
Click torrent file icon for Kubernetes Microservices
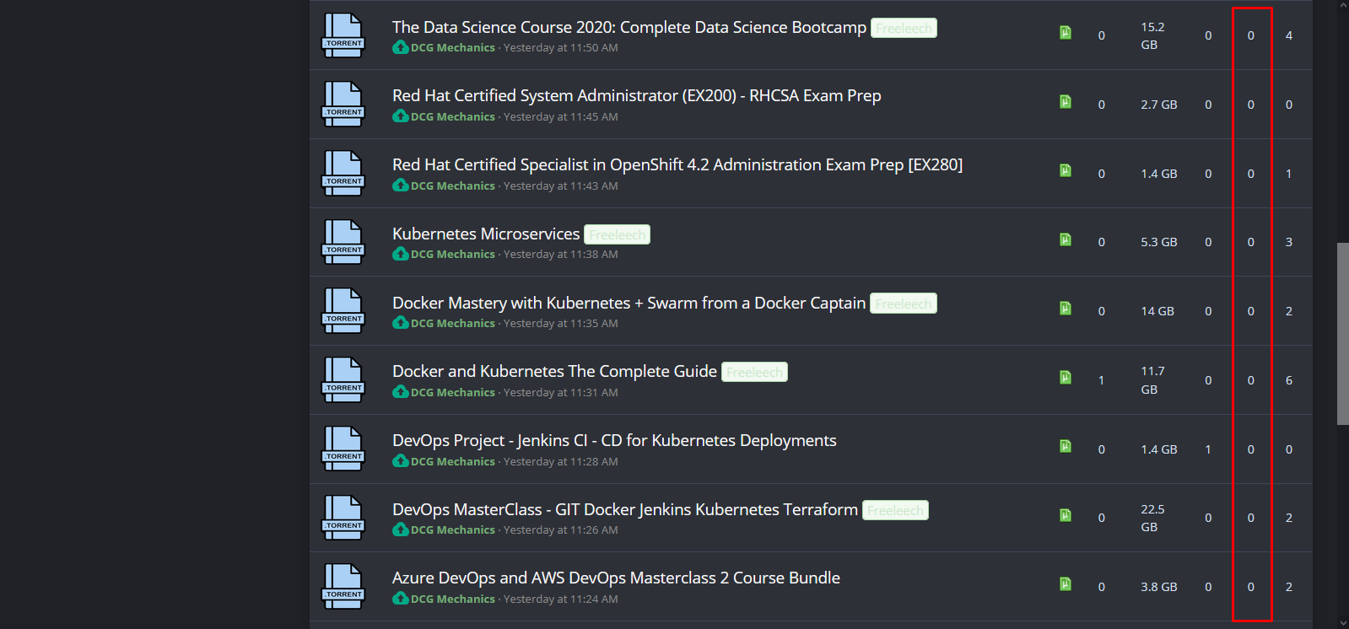click(x=343, y=242)
